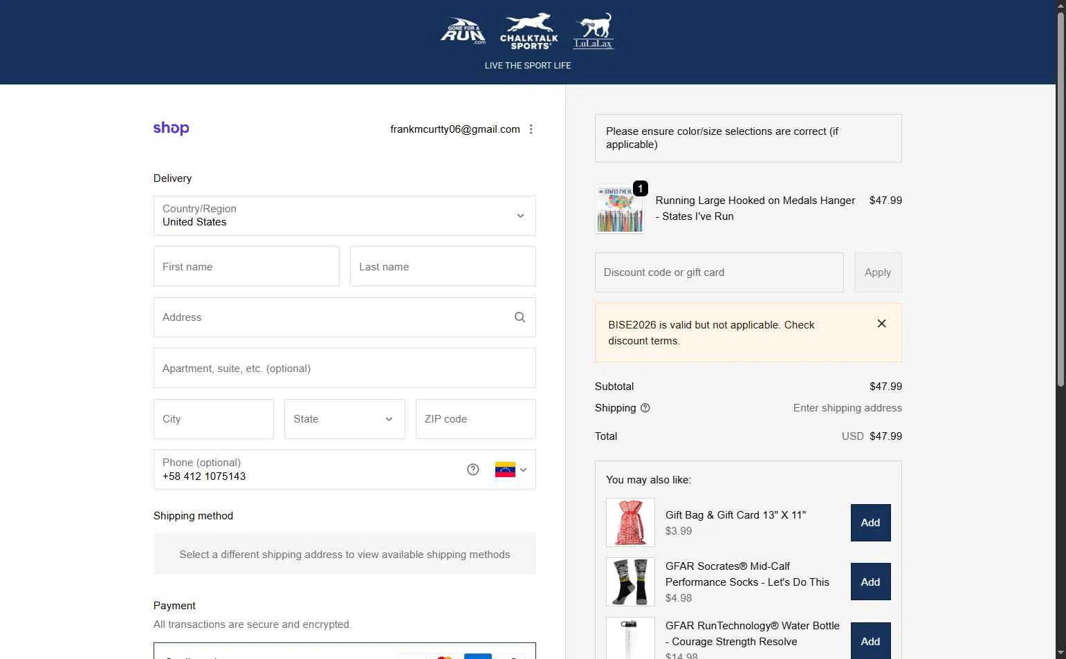Open the Country/Region dropdown
Screen dimensions: 1066x659
344,216
